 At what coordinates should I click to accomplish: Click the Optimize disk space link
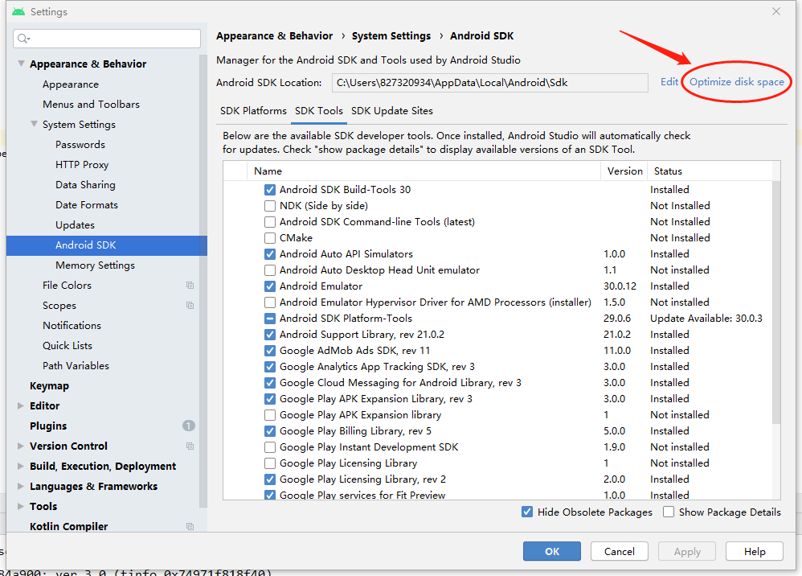[x=737, y=82]
